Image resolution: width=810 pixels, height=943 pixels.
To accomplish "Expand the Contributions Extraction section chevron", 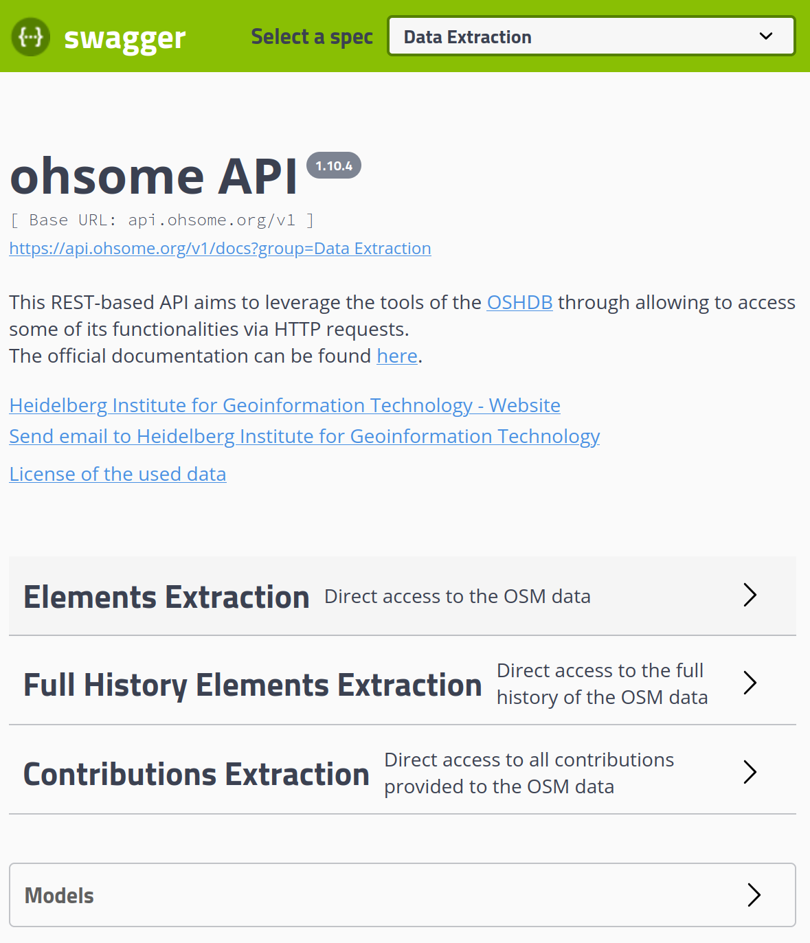I will click(750, 772).
